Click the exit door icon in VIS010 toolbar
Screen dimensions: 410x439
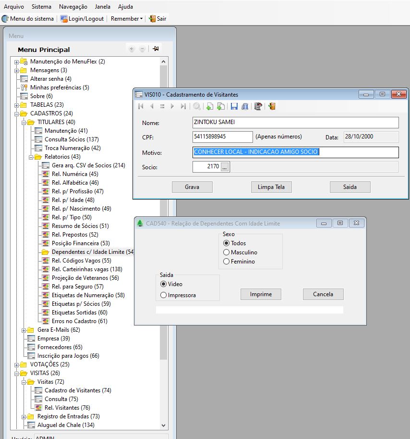coord(272,107)
